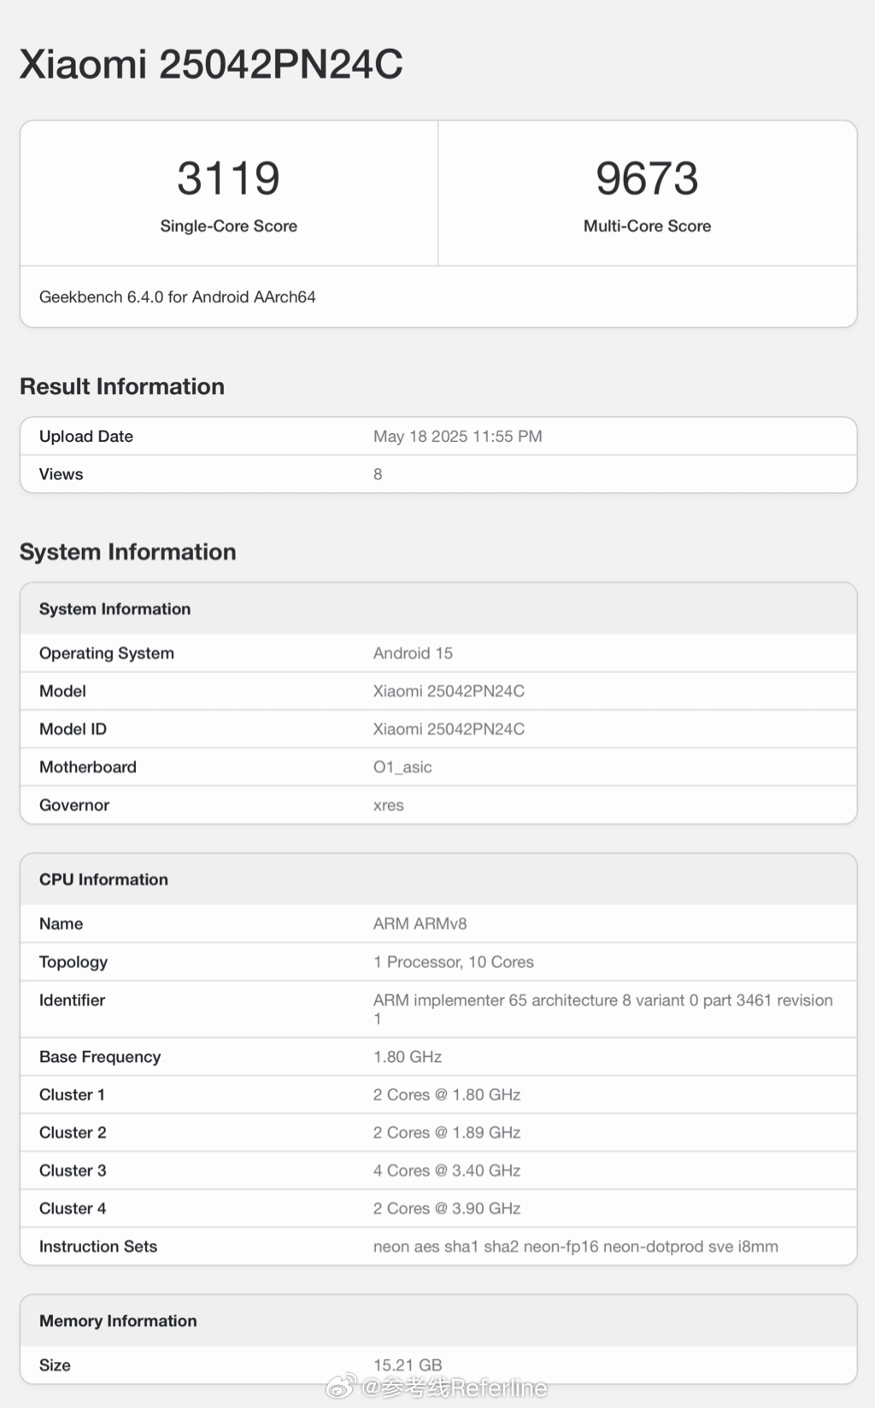Viewport: 875px width, 1408px height.
Task: Click the Upload Date value May 18 2025
Action: coord(457,437)
